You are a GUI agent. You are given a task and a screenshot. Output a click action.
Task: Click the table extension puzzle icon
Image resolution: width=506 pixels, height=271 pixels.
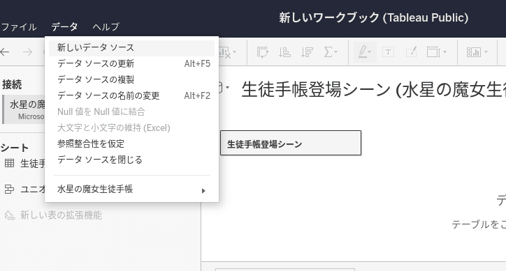click(10, 215)
